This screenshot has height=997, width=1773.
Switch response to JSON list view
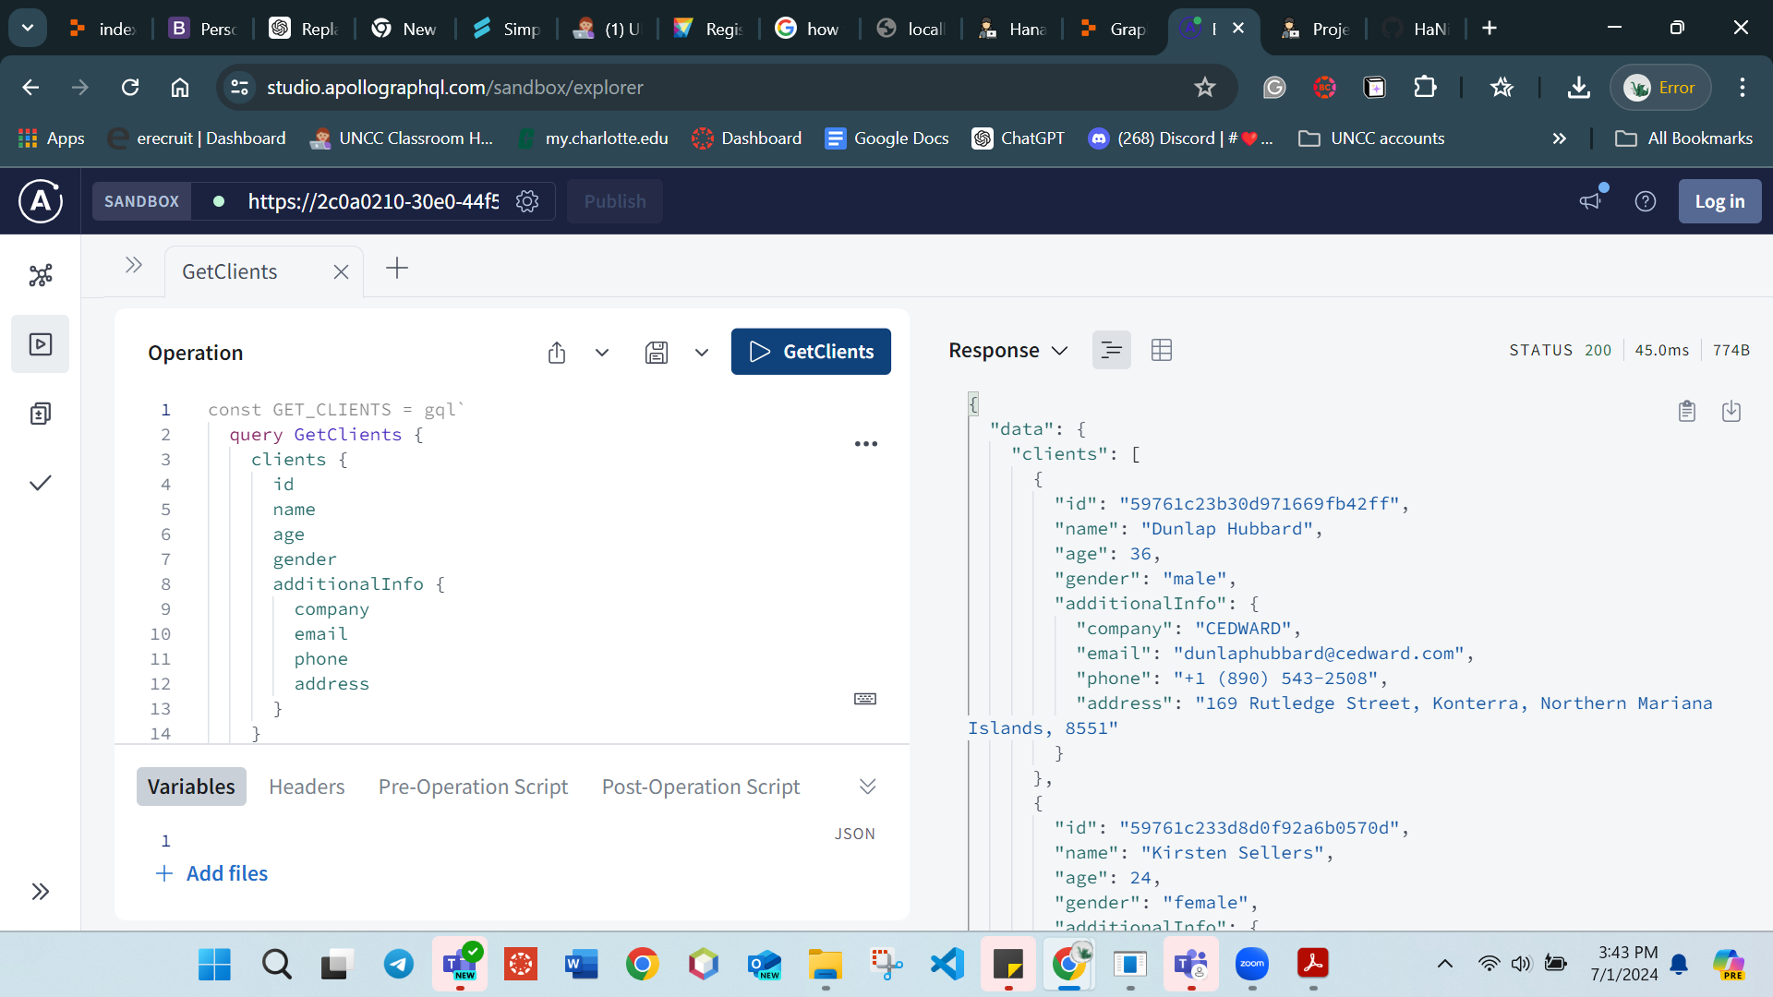point(1111,350)
